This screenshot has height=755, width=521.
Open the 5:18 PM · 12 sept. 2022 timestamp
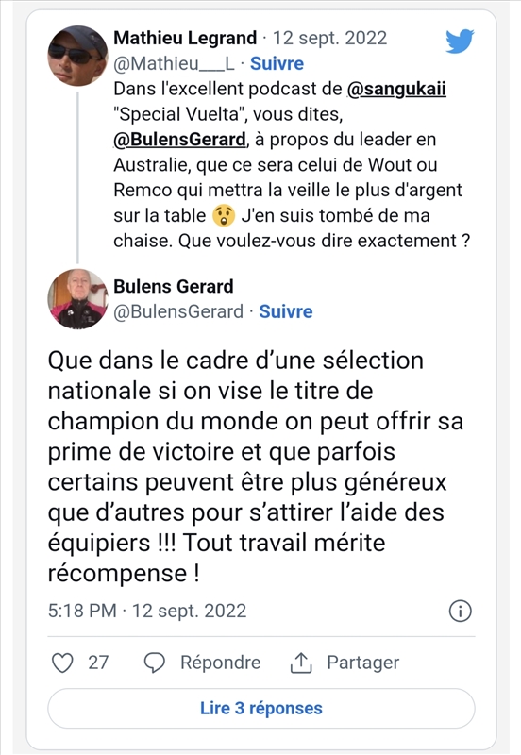click(147, 611)
